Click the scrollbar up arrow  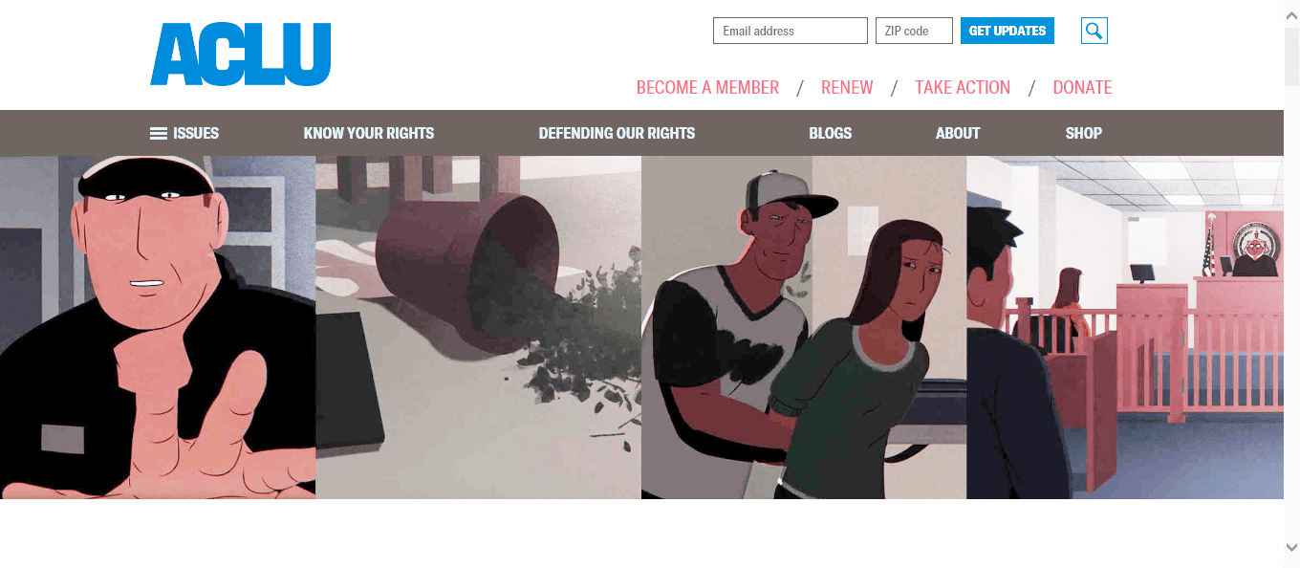pyautogui.click(x=1292, y=8)
